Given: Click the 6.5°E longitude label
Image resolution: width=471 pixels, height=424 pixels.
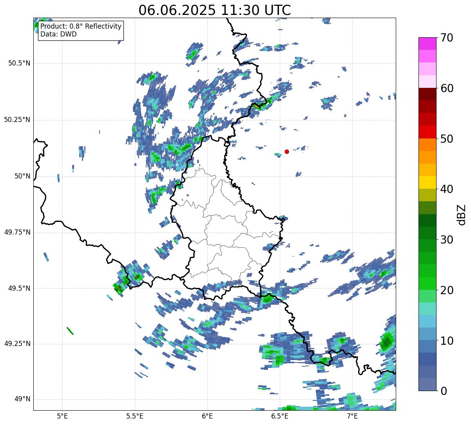Looking at the screenshot, I should pos(280,416).
